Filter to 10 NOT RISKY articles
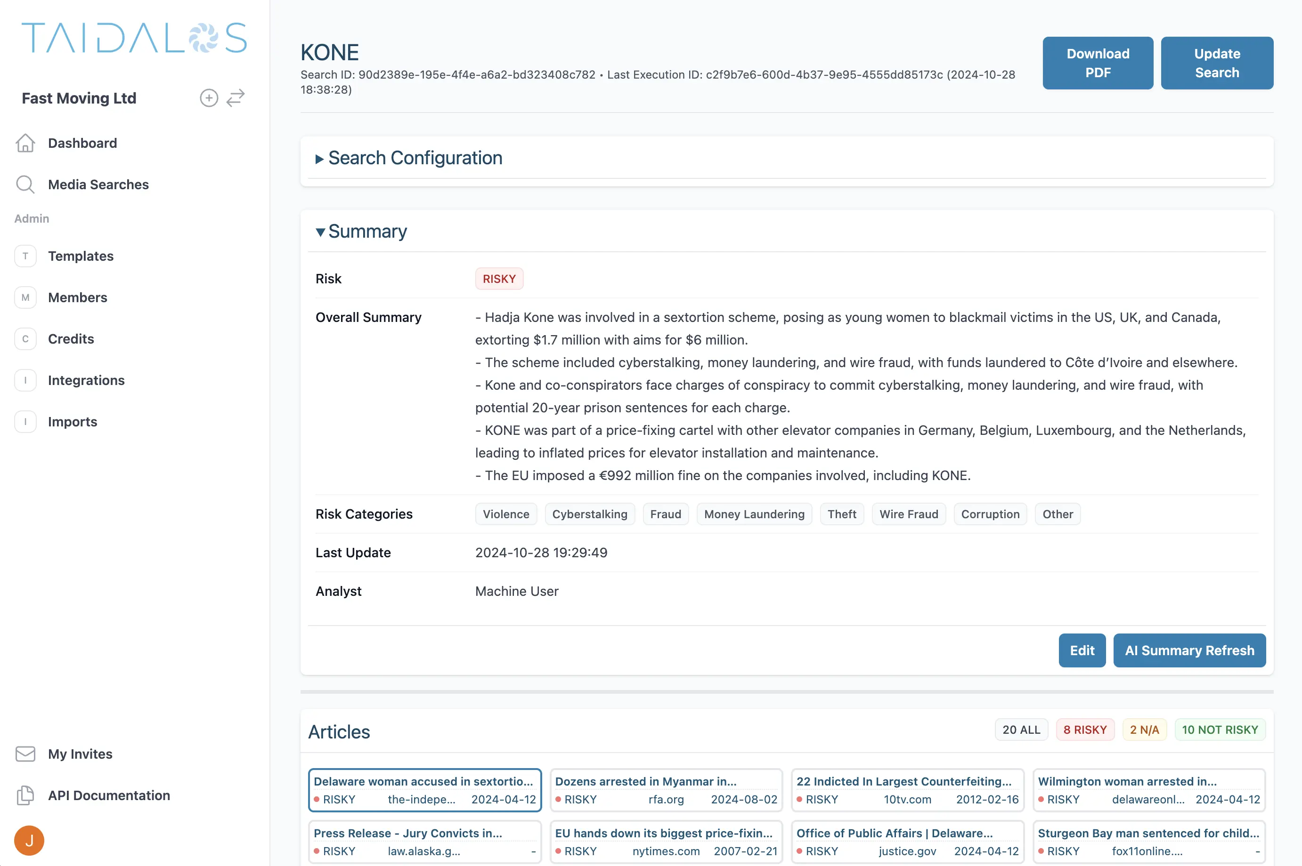 pyautogui.click(x=1220, y=729)
